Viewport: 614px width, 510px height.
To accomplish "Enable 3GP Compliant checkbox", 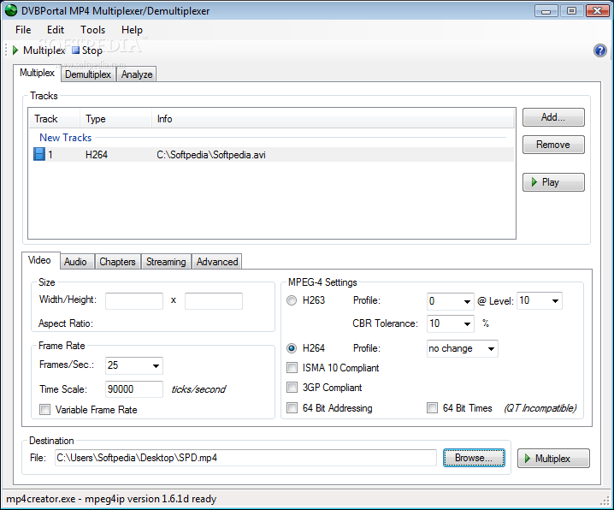I will point(292,388).
